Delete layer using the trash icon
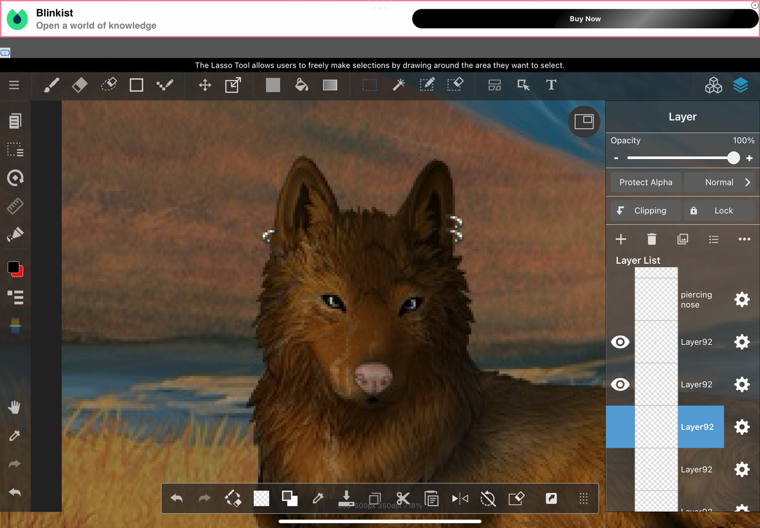Viewport: 760px width, 528px height. pyautogui.click(x=652, y=239)
